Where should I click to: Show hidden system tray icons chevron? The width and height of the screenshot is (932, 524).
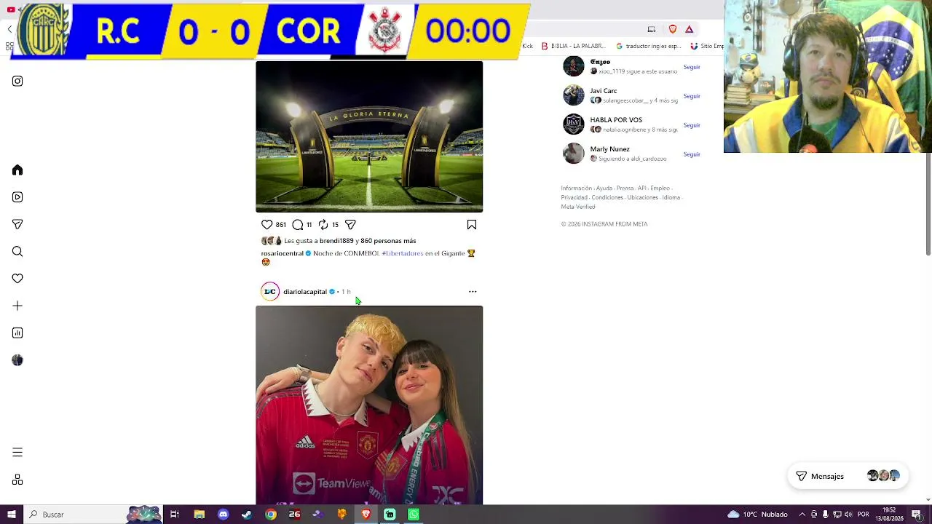click(802, 515)
